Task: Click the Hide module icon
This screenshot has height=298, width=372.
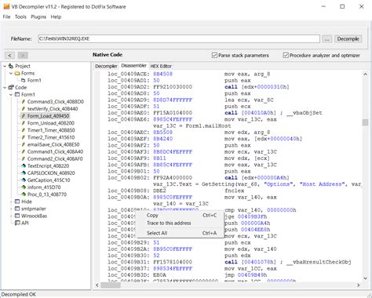Action: click(x=17, y=202)
